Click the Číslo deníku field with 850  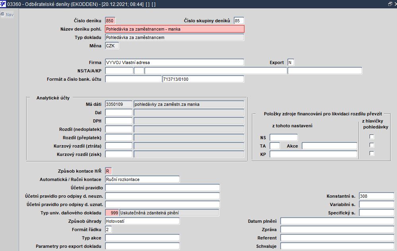pyautogui.click(x=110, y=21)
